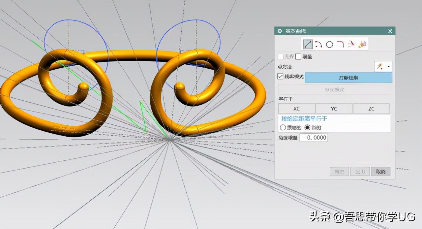
Task: Click the ZC parallel direction button
Action: click(x=371, y=109)
